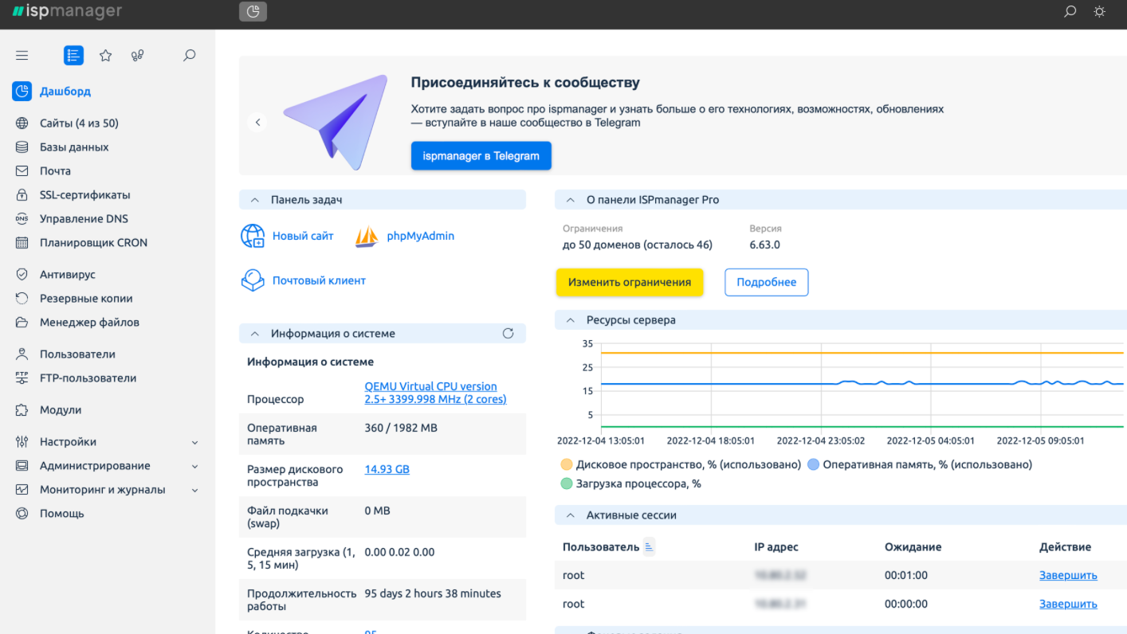Click the hamburger menu icon
The width and height of the screenshot is (1127, 634).
coord(22,55)
